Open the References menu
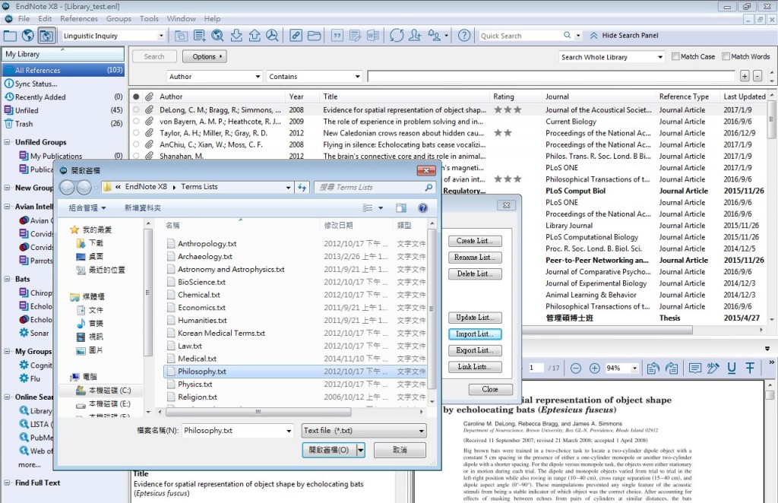 (x=79, y=19)
